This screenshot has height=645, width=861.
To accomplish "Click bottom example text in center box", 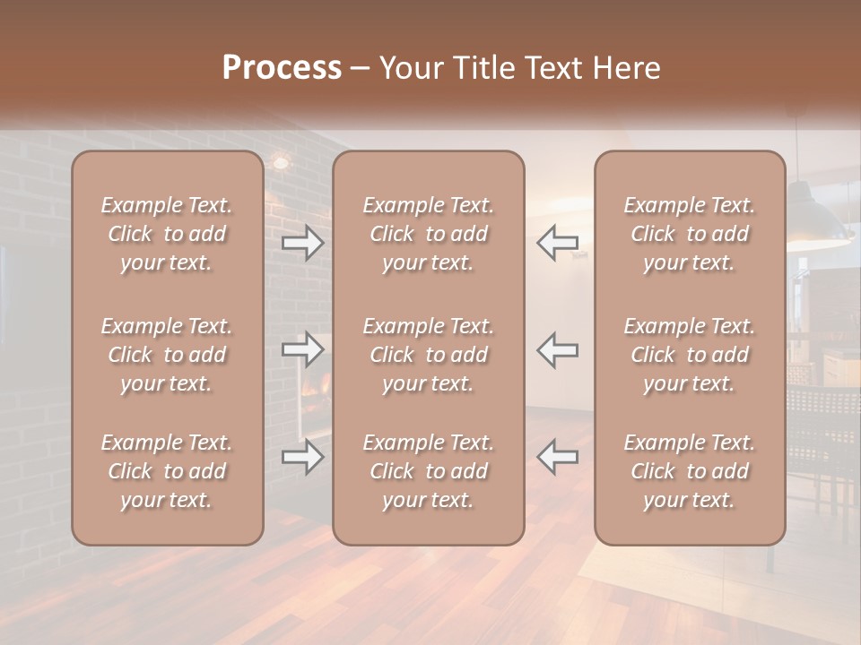I will (429, 471).
